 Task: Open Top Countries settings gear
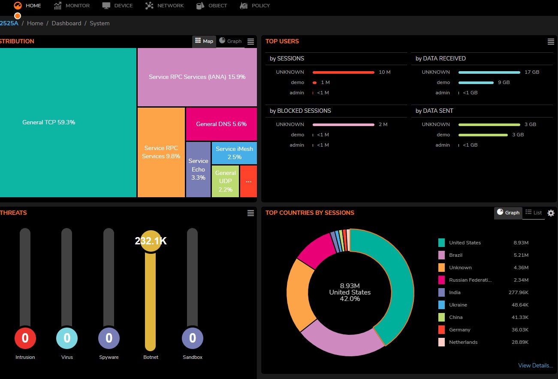[551, 213]
